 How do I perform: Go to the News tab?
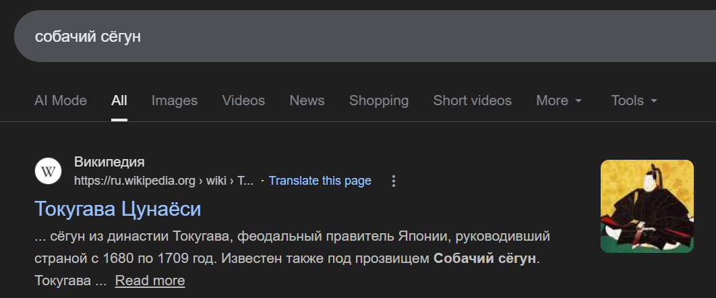307,100
